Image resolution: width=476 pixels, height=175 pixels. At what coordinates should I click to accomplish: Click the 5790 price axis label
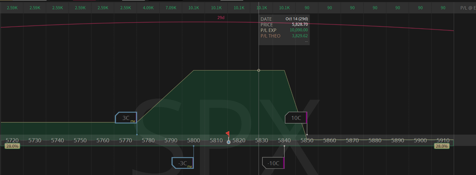pyautogui.click(x=171, y=140)
